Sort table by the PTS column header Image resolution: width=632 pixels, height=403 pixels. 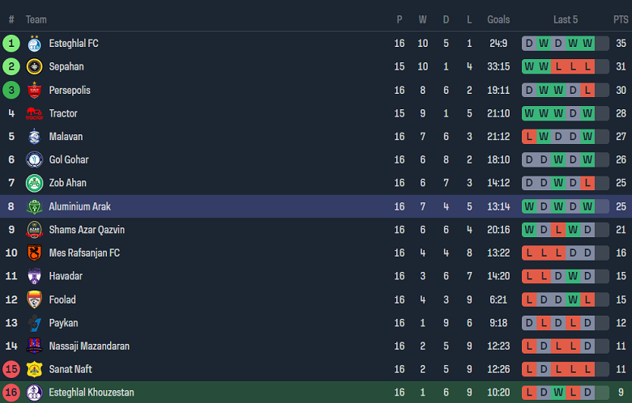tap(620, 19)
